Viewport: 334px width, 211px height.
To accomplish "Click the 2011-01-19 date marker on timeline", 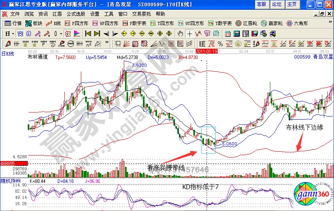I will 206,51.
